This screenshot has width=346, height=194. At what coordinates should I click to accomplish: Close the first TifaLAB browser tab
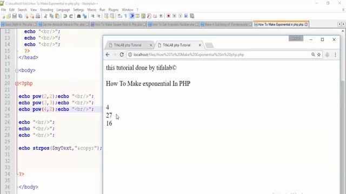click(151, 45)
